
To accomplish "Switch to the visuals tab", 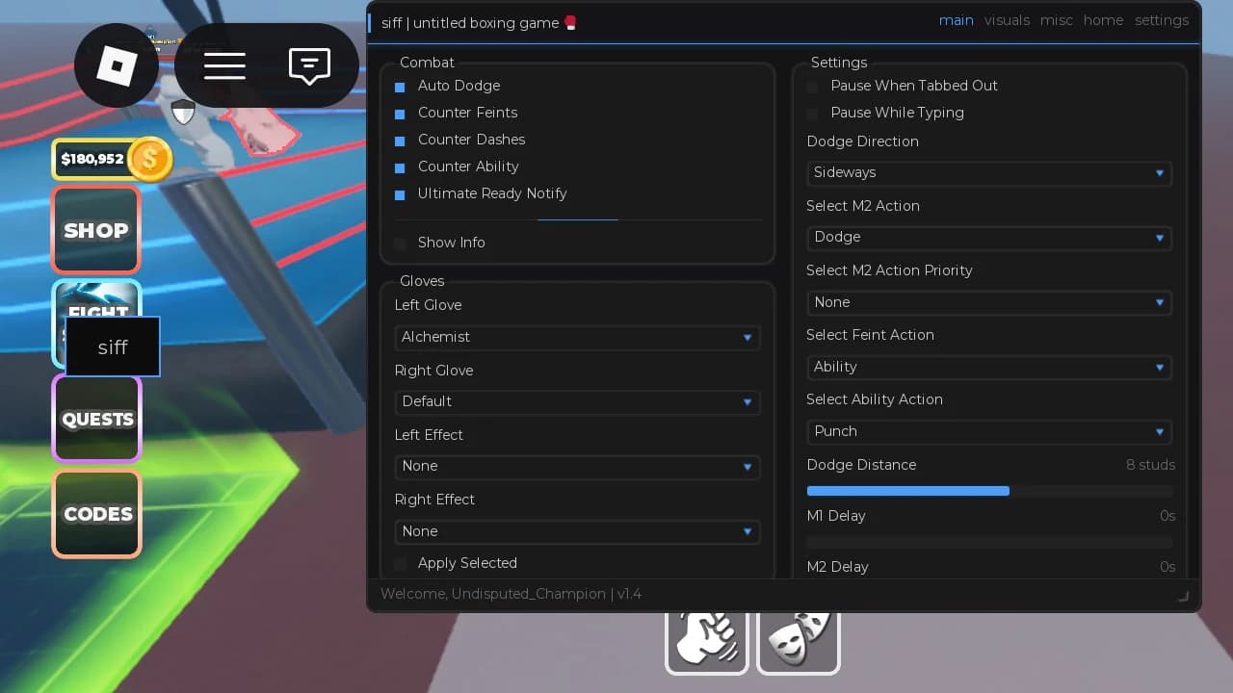I will 1007,20.
